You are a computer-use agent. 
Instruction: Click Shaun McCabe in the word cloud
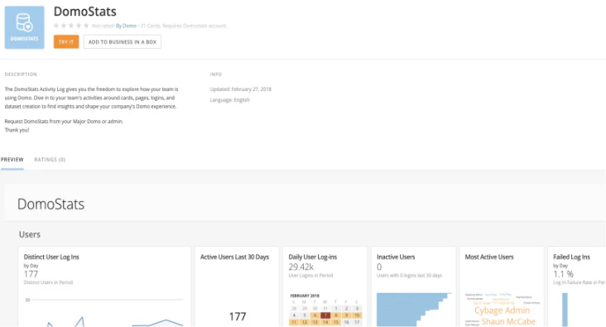[508, 321]
